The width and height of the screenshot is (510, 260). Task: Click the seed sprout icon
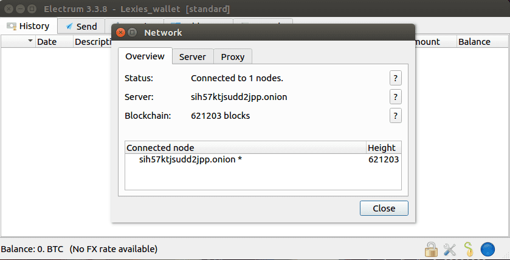point(469,248)
